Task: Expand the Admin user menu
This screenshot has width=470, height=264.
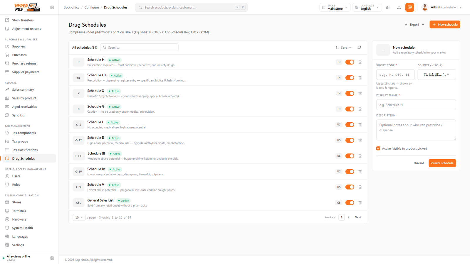Action: (442, 7)
